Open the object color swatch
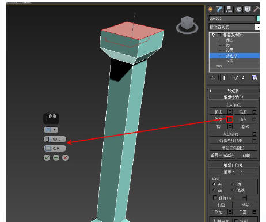The height and width of the screenshot is (222, 266). click(258, 18)
